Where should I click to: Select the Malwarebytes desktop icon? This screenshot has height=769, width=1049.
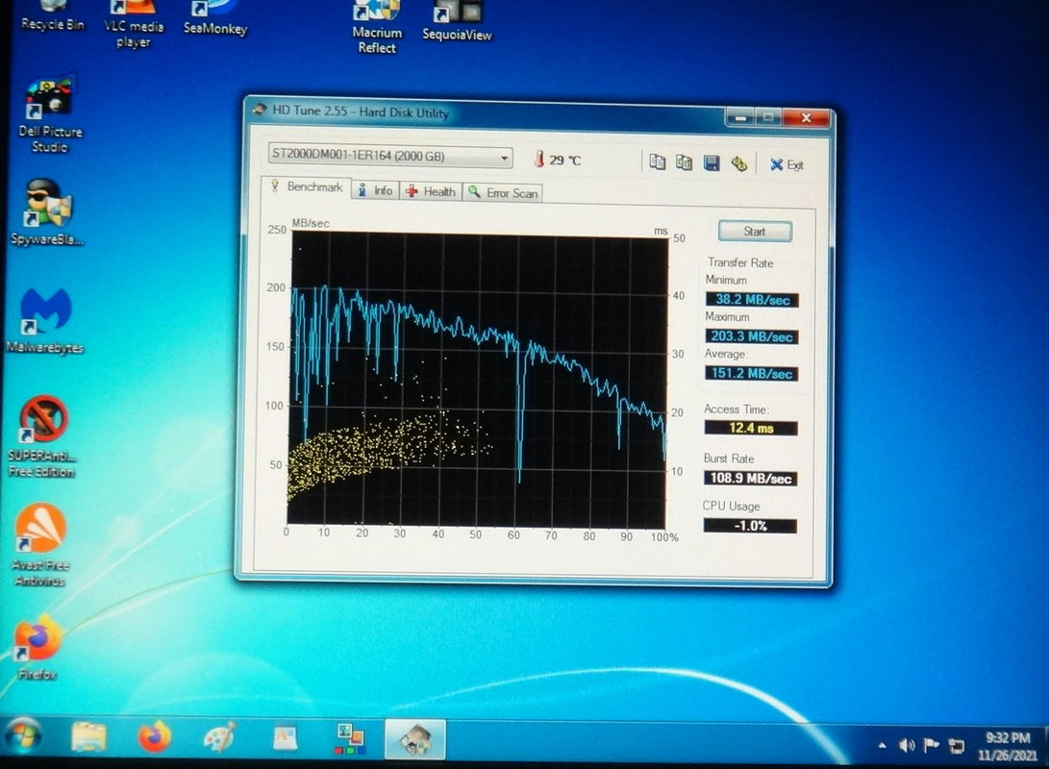45,321
